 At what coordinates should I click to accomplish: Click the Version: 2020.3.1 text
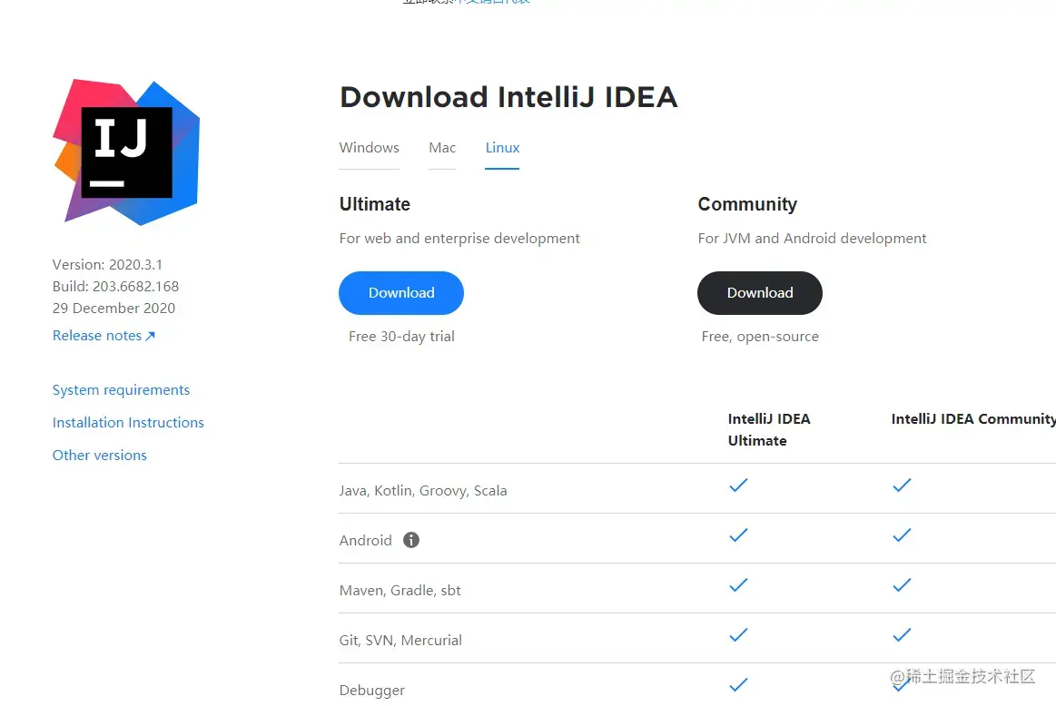[107, 264]
